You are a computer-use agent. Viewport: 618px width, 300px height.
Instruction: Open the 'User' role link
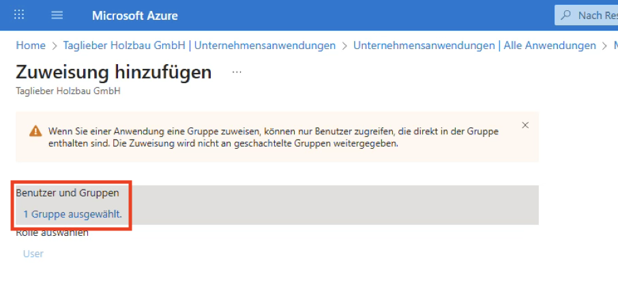[x=33, y=254]
